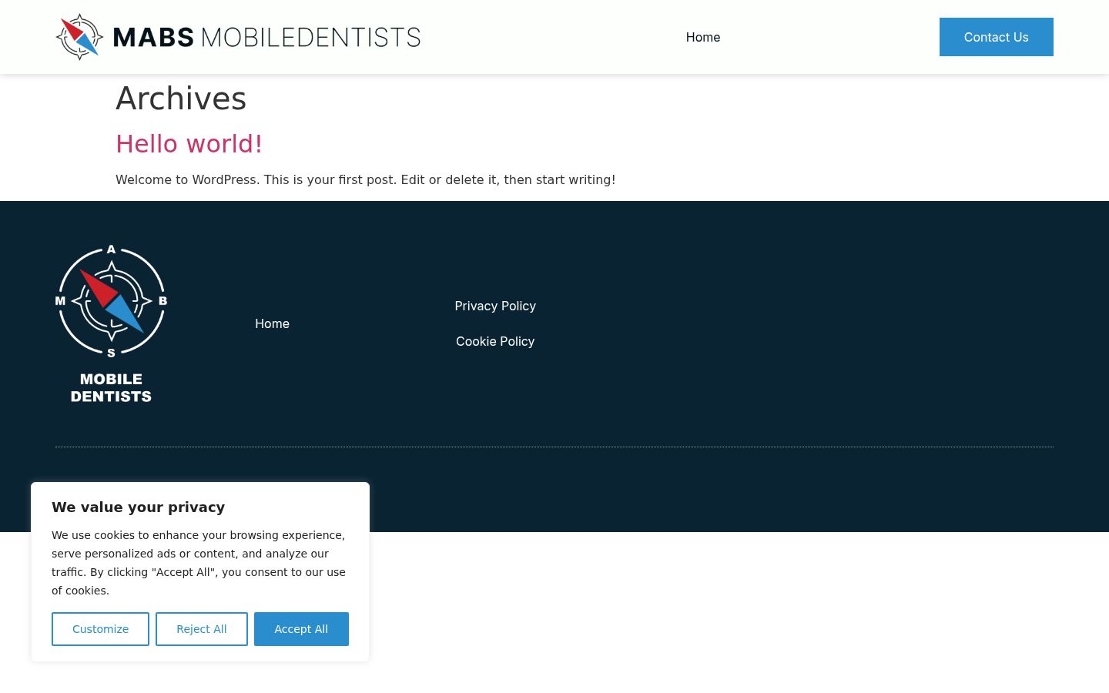Open the Privacy Policy page
This screenshot has height=693, width=1109.
coord(495,306)
